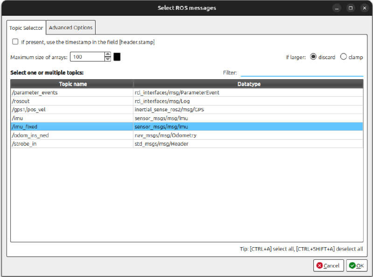The height and width of the screenshot is (277, 373).
Task: Choose the /gps1/pos_vel topic
Action: (x=72, y=109)
